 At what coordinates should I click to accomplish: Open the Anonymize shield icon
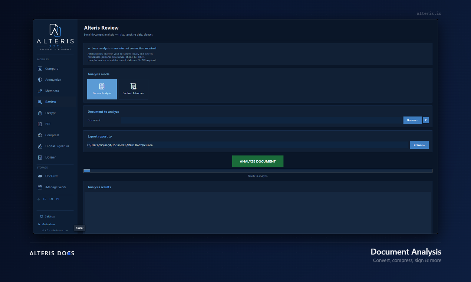point(40,80)
